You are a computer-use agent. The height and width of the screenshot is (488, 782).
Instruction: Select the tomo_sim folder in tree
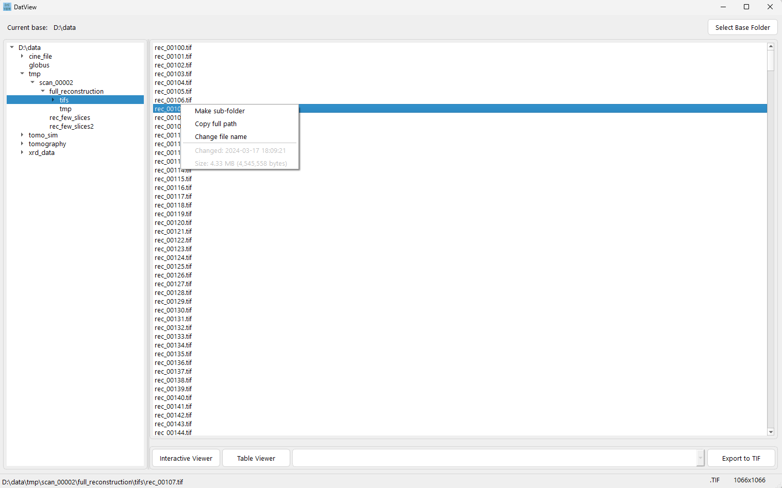(x=43, y=135)
